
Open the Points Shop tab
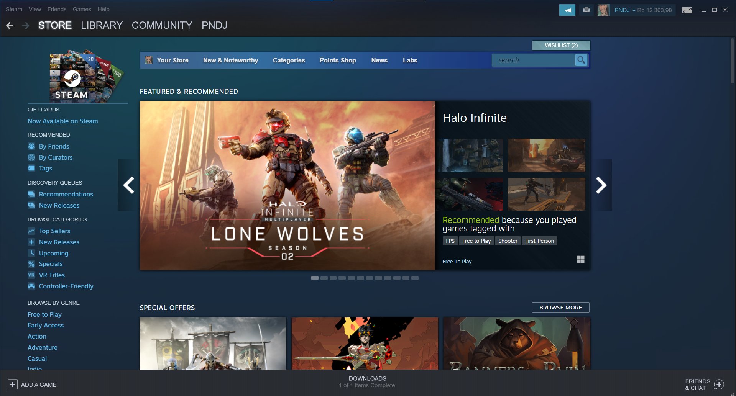[x=338, y=60]
